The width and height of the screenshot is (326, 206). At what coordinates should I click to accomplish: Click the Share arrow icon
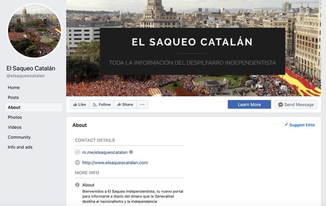(x=119, y=105)
